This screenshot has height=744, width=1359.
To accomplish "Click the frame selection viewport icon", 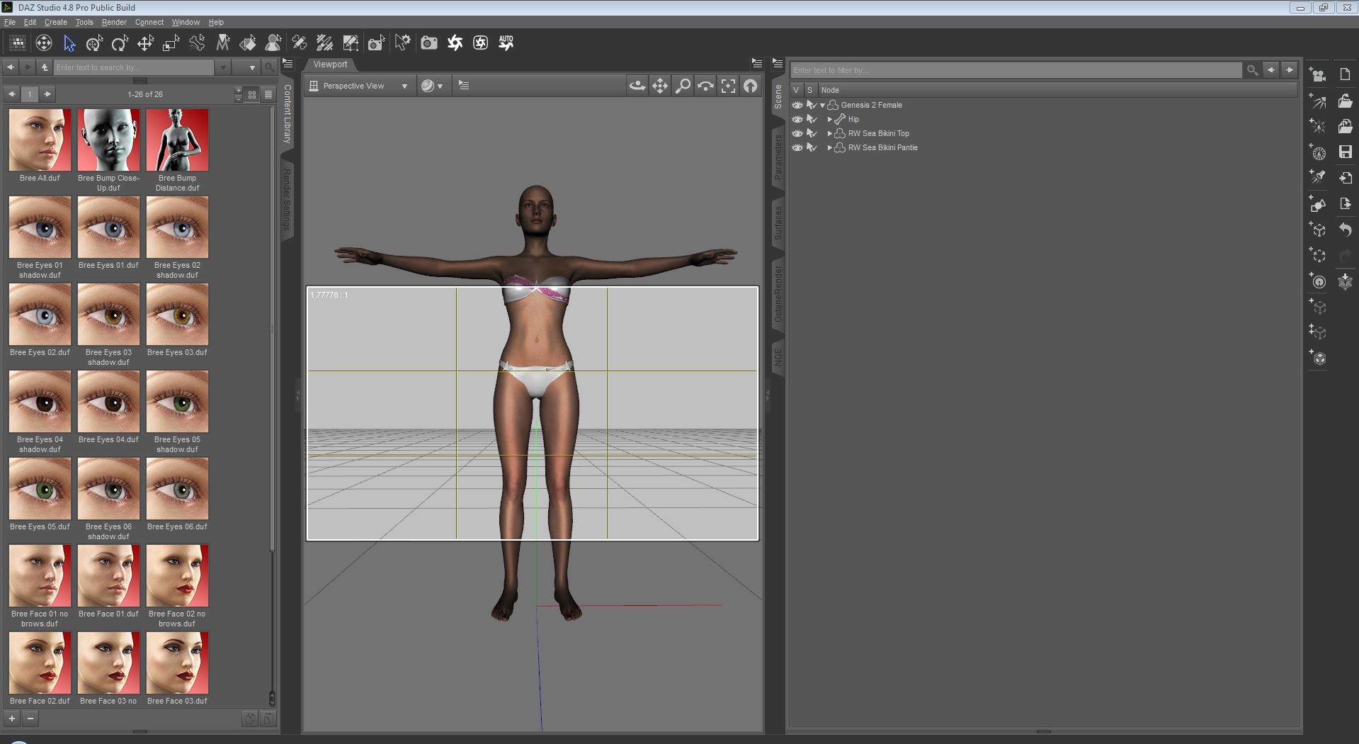I will coord(728,86).
